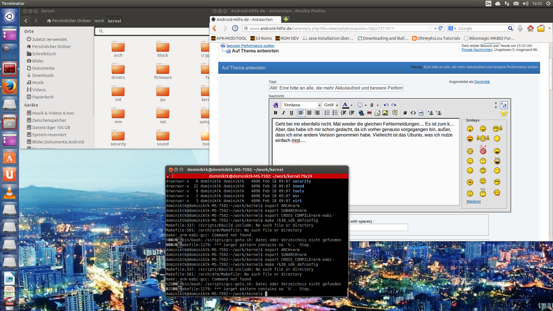The width and height of the screenshot is (553, 311).
Task: Insert an email link
Action: tap(377, 113)
